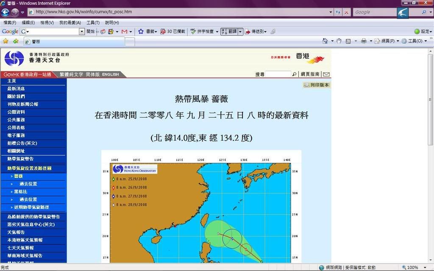Open the 檔案(F) menu
Screen dimensions: 434x271
click(10, 22)
